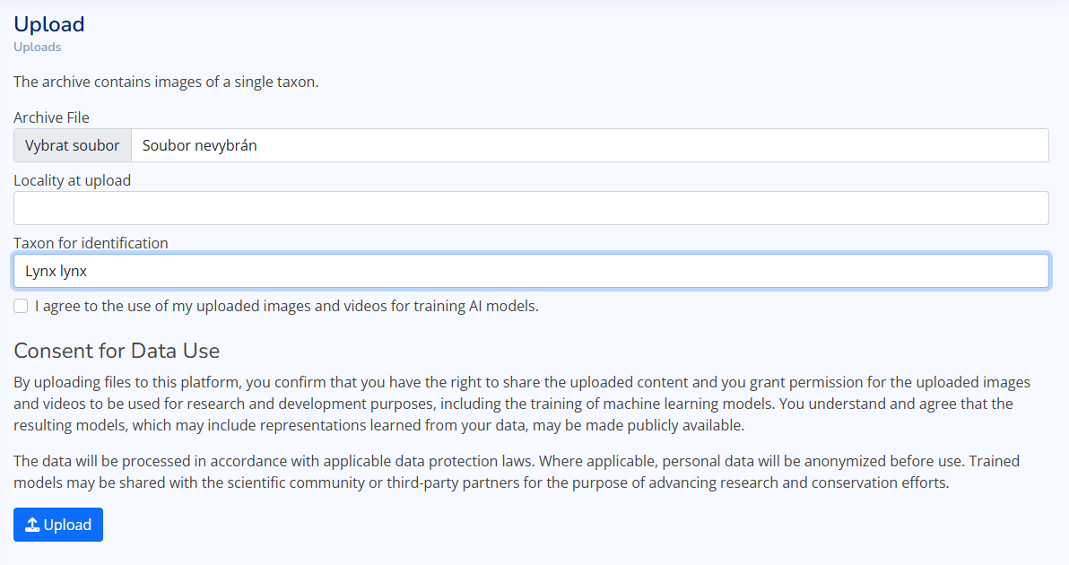Click the 'Taxon for identification' label

click(91, 243)
